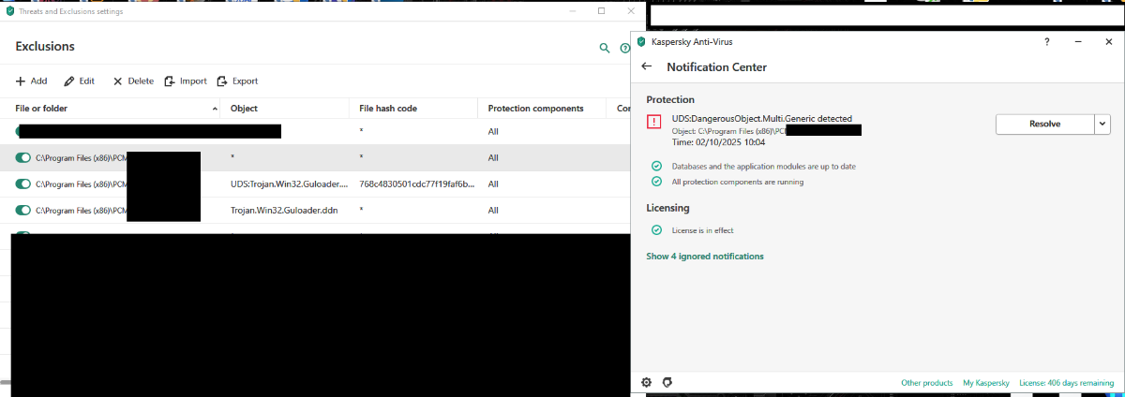This screenshot has width=1125, height=397.
Task: Click shield icon in Threats and Exclusions title bar
Action: (x=8, y=11)
